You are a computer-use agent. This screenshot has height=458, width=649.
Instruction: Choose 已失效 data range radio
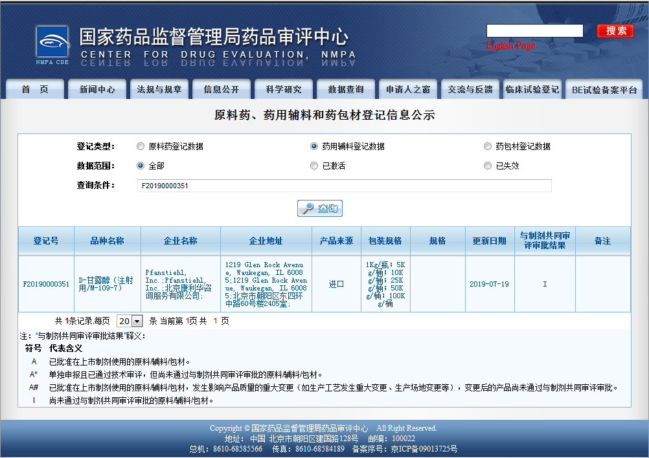[x=488, y=166]
